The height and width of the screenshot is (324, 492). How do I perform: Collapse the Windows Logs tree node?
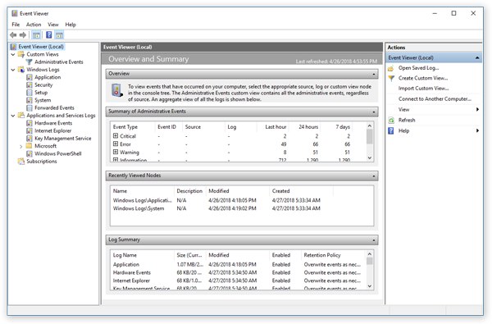point(13,70)
